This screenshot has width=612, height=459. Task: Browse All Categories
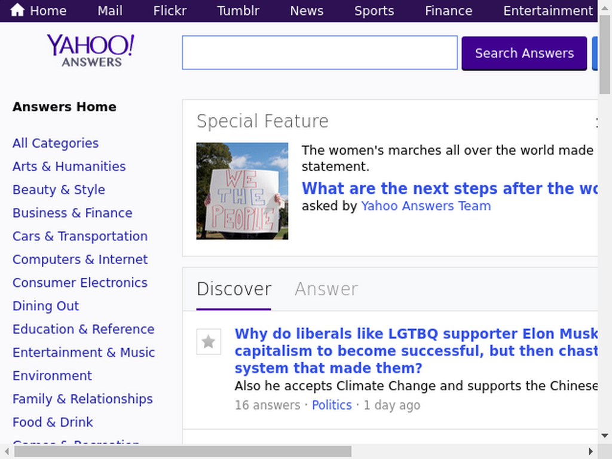pyautogui.click(x=56, y=143)
